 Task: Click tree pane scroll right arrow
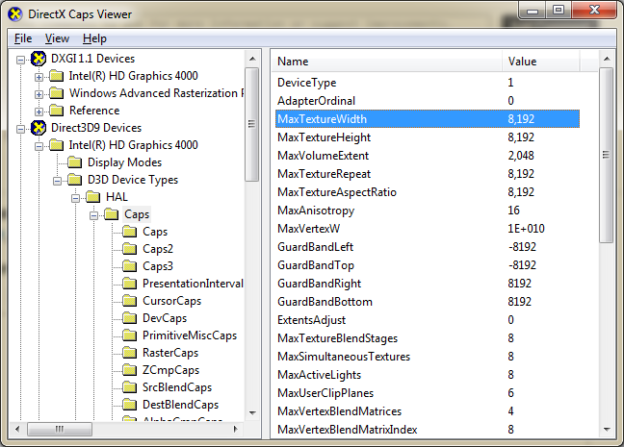coord(236,429)
